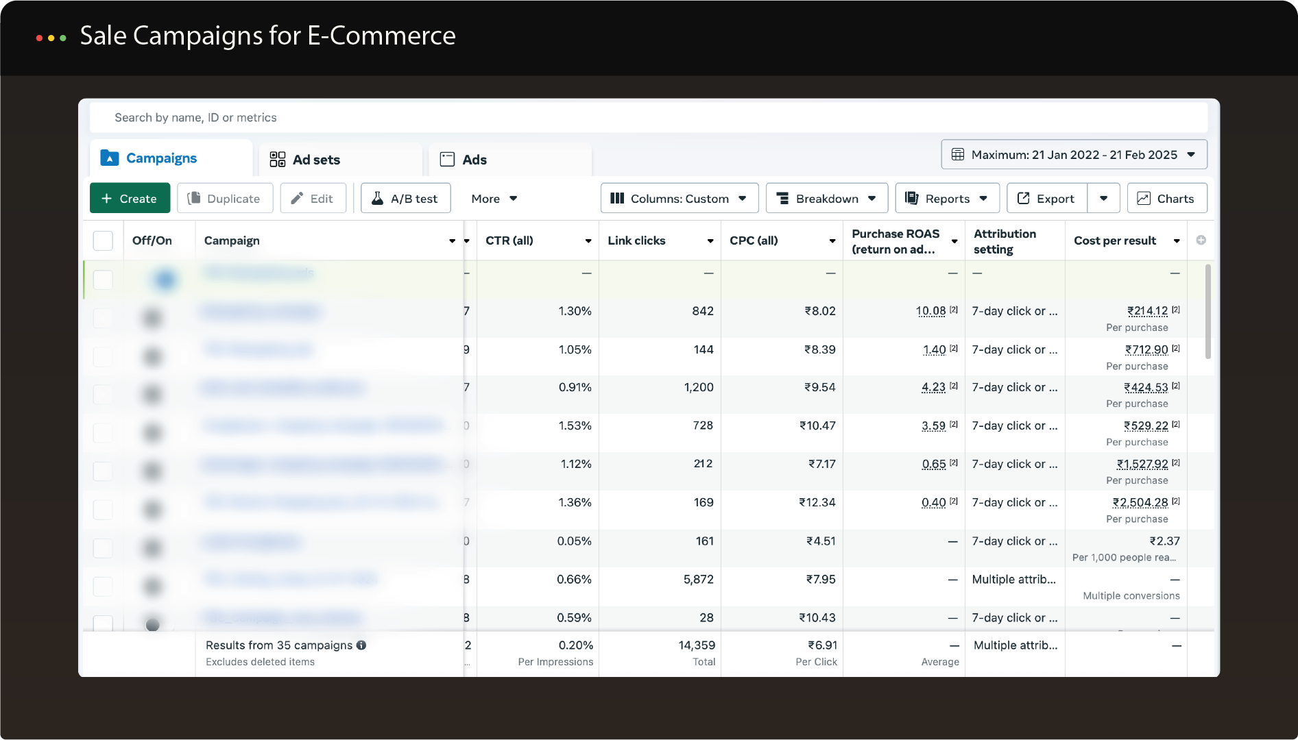1298x740 pixels.
Task: Click the Off/On column header
Action: (x=152, y=241)
